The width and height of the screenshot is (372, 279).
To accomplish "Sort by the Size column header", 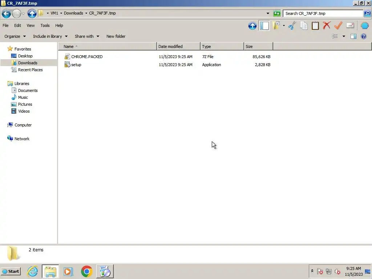I will click(x=258, y=46).
